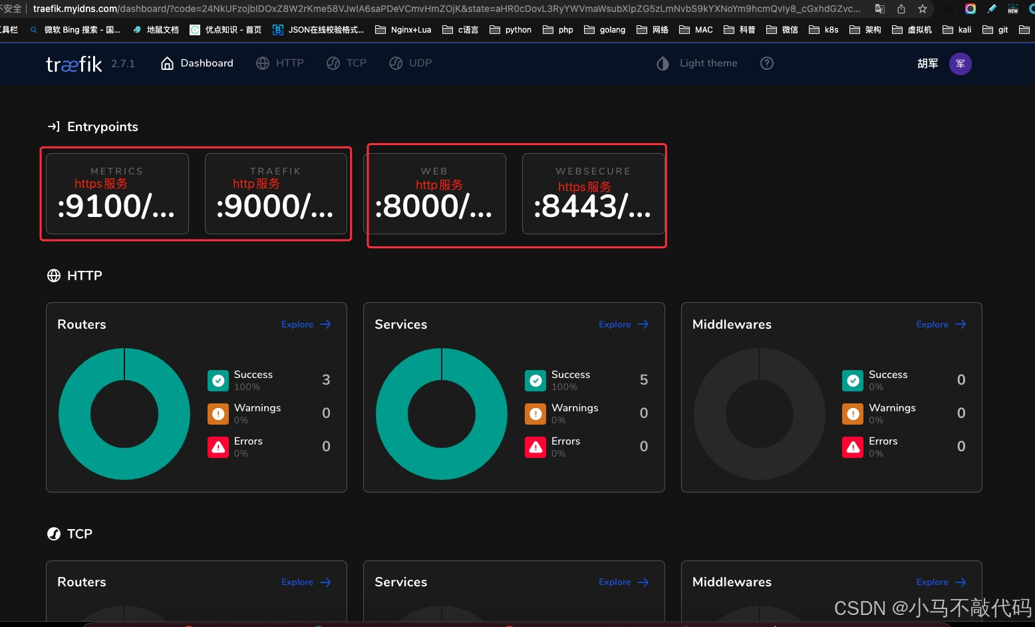
Task: Click the pen browser extension icon
Action: (992, 9)
